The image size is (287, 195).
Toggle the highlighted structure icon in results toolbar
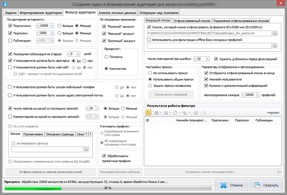pyautogui.click(x=148, y=113)
